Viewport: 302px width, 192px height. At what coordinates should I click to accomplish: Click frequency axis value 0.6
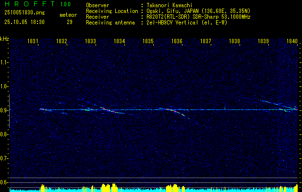point(4,182)
